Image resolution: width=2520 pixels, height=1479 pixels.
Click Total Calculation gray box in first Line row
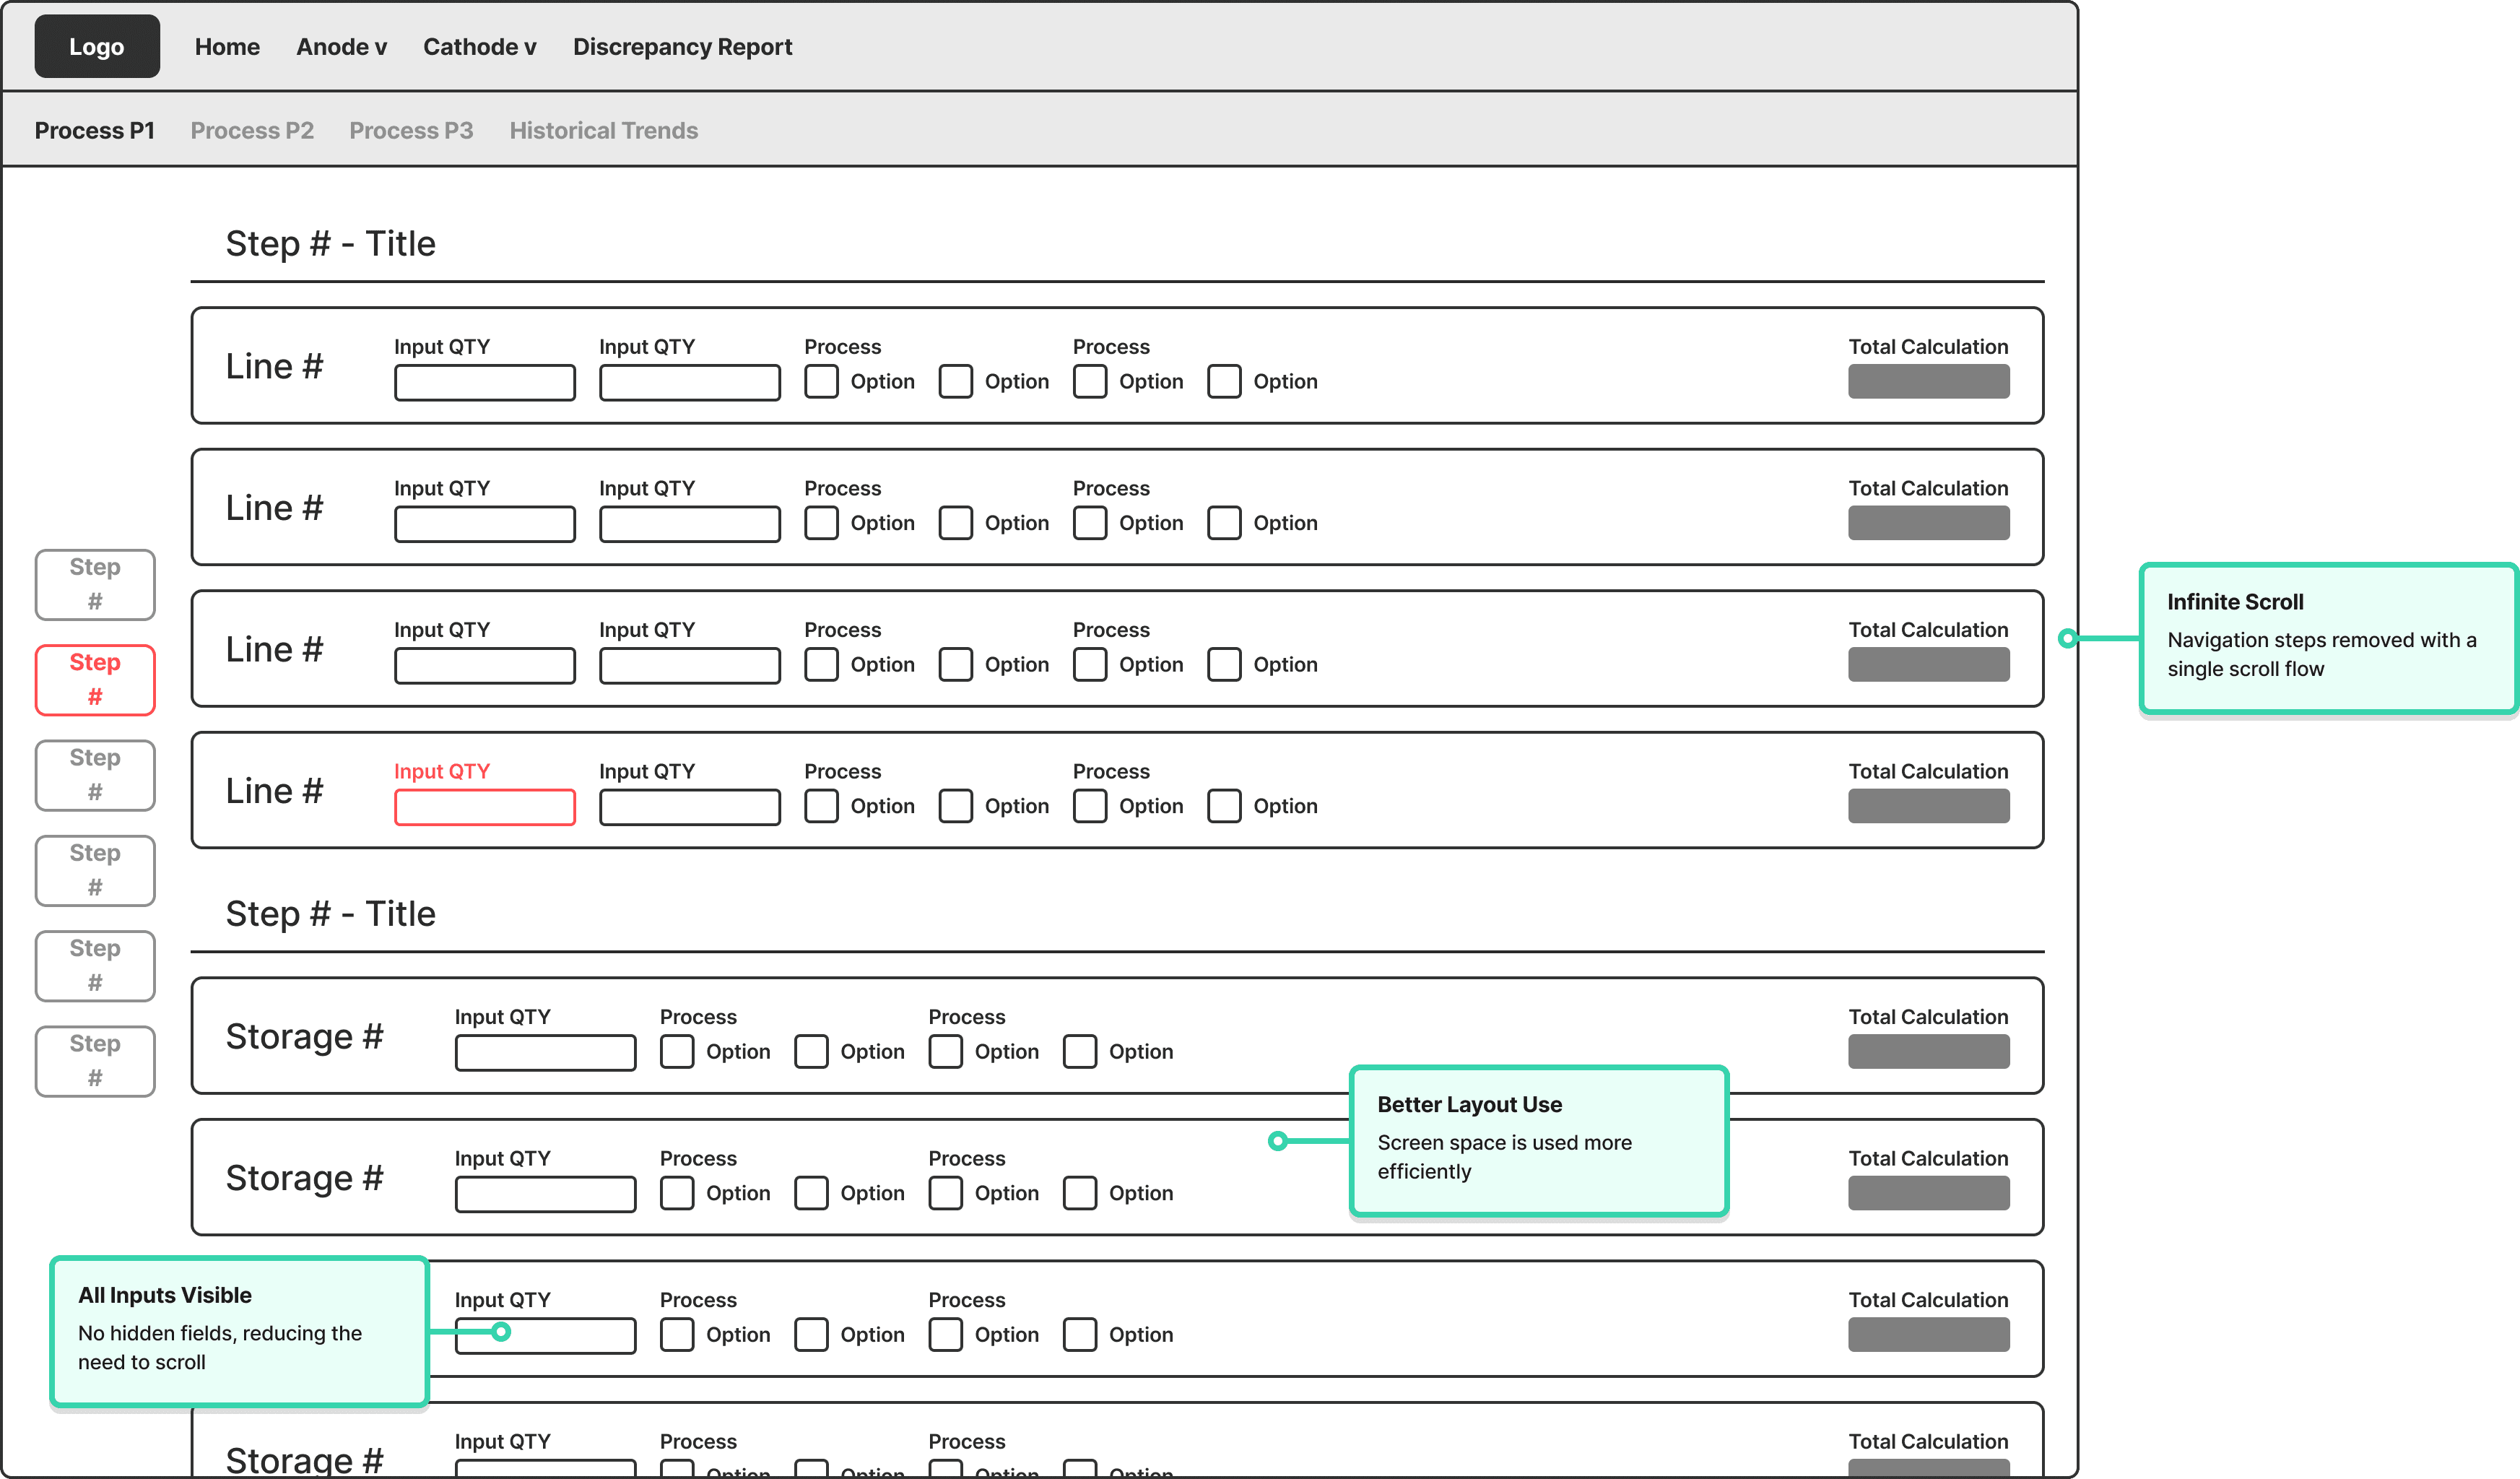click(x=1928, y=381)
